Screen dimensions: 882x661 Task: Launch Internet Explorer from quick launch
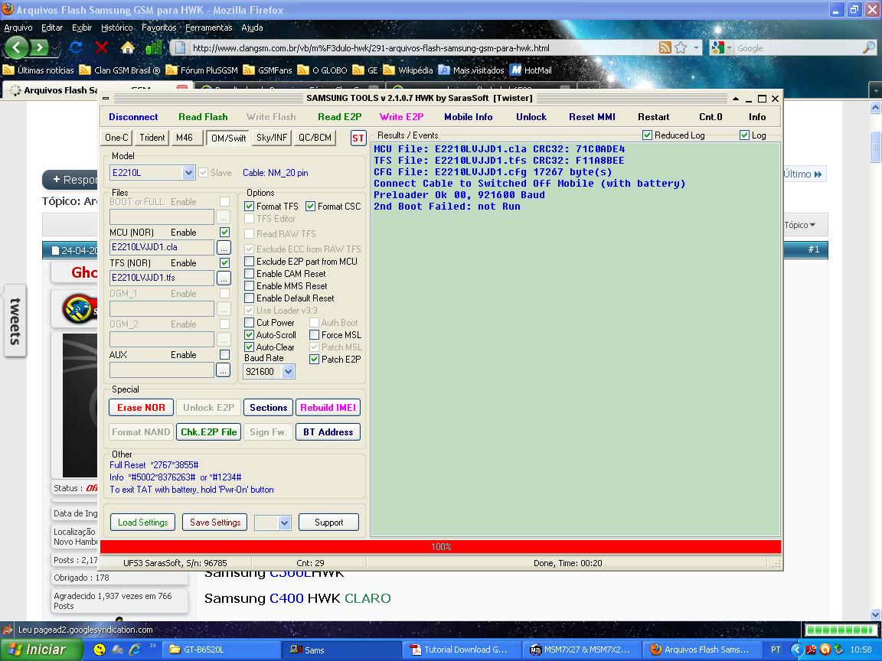point(135,650)
